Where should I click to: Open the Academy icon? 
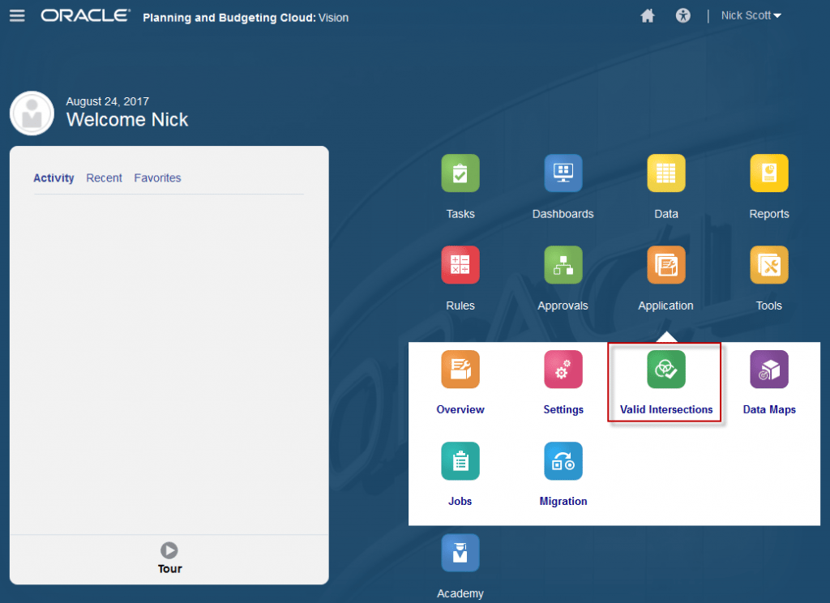(460, 553)
